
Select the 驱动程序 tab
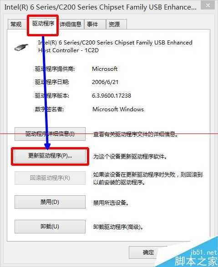click(x=43, y=24)
